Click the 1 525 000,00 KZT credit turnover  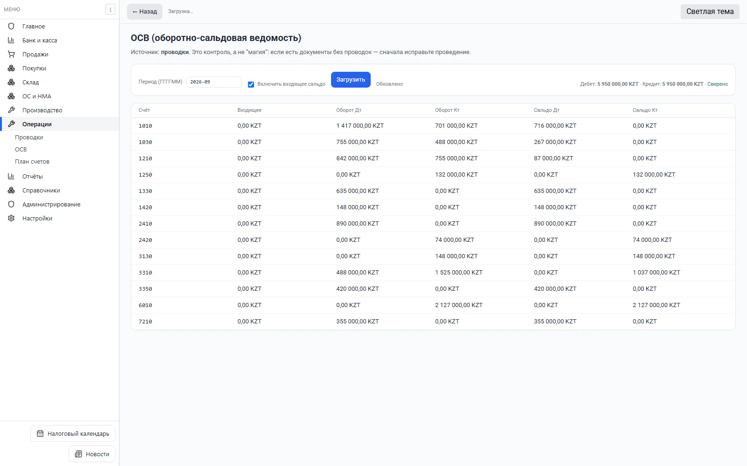459,273
